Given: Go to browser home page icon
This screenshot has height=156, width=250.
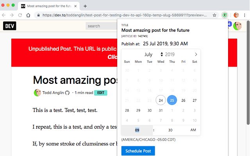Looking at the screenshot, I should point(28,15).
